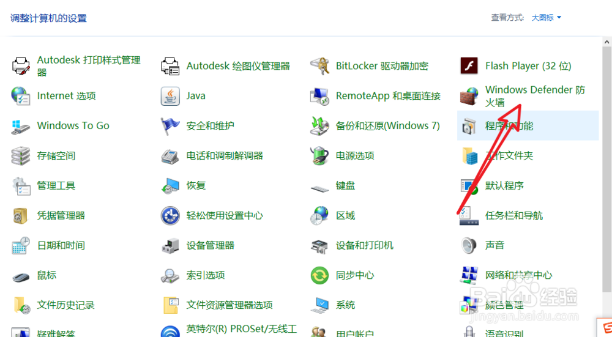
Task: Click the 存储空间 drive stack icon
Action: [21, 156]
